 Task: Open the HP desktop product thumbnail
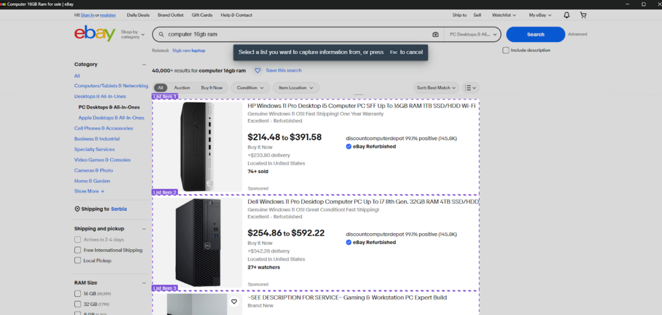click(x=198, y=147)
